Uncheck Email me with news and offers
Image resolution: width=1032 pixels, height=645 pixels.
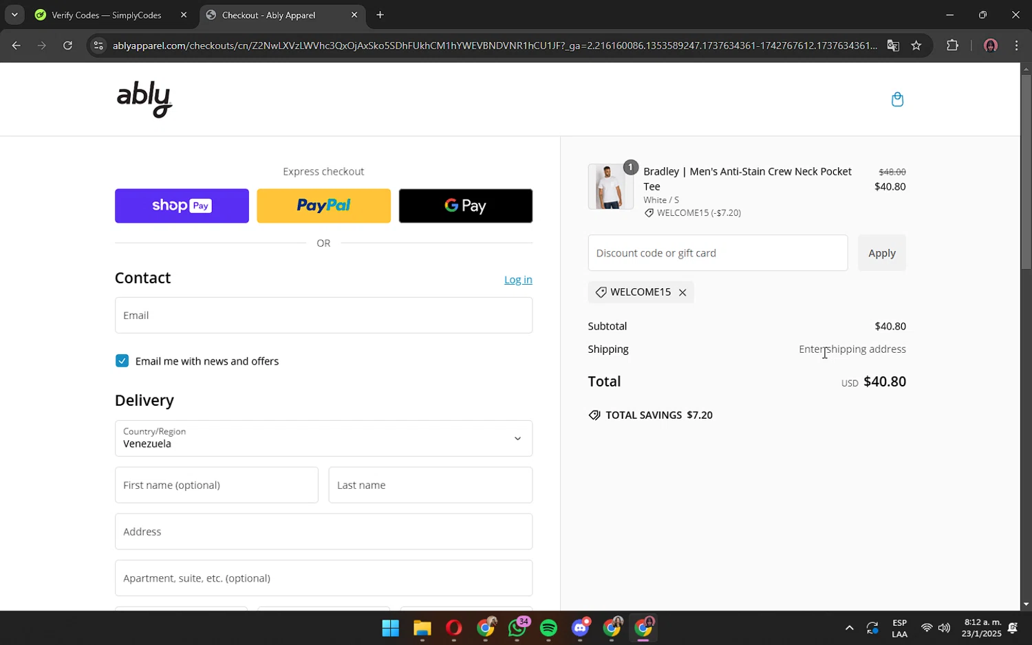tap(122, 361)
